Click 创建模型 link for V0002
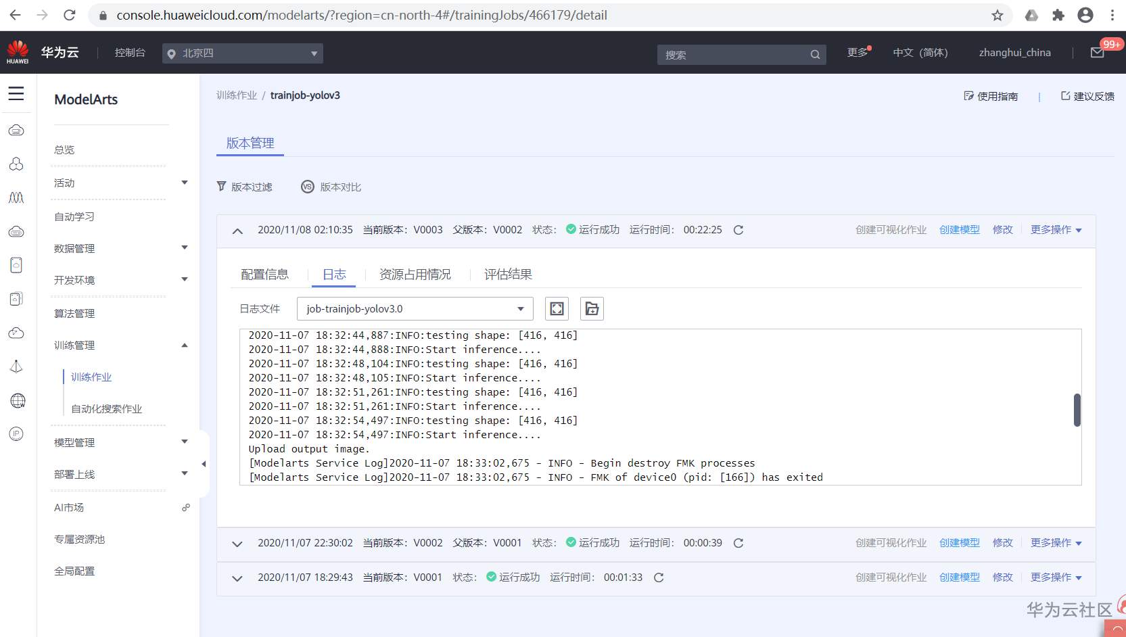Screen dimensions: 1126x637 [x=960, y=543]
